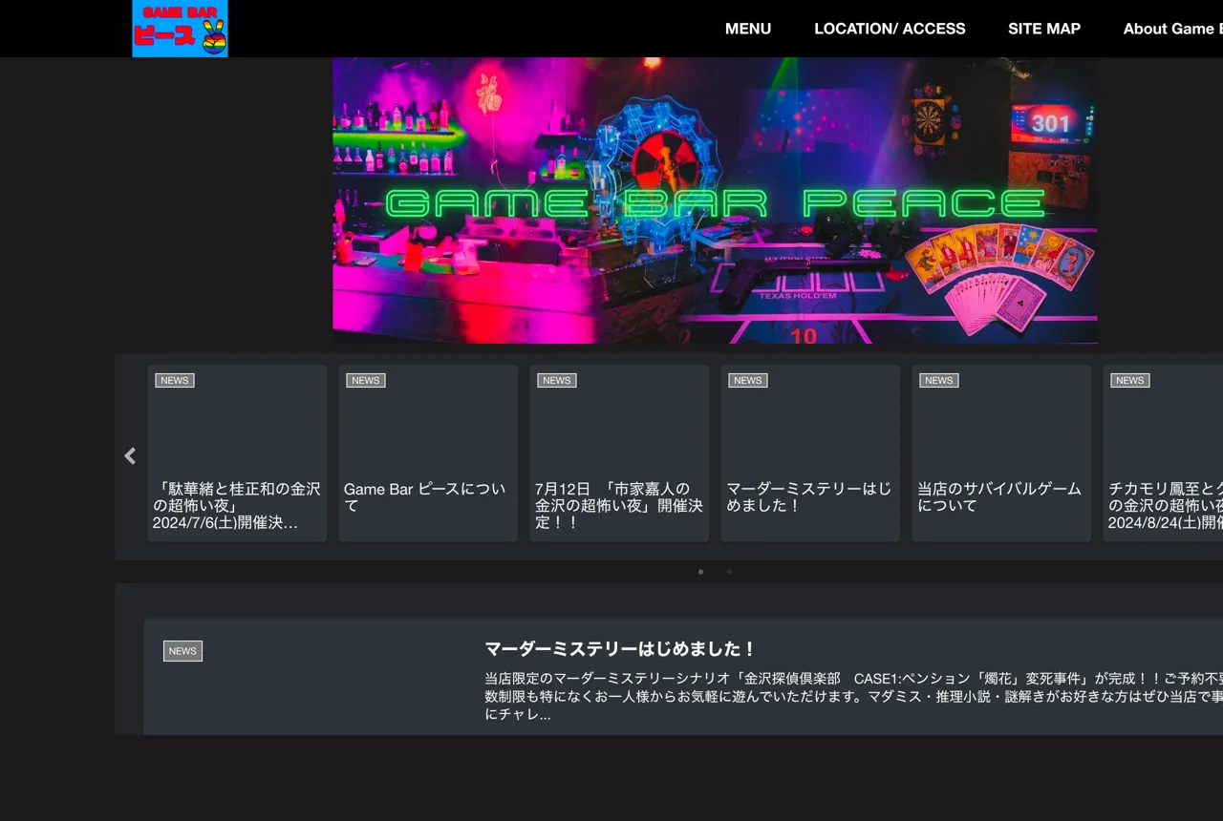Open carousel card マーダーミステリーはじめました！
This screenshot has width=1223, height=821.
pos(810,453)
